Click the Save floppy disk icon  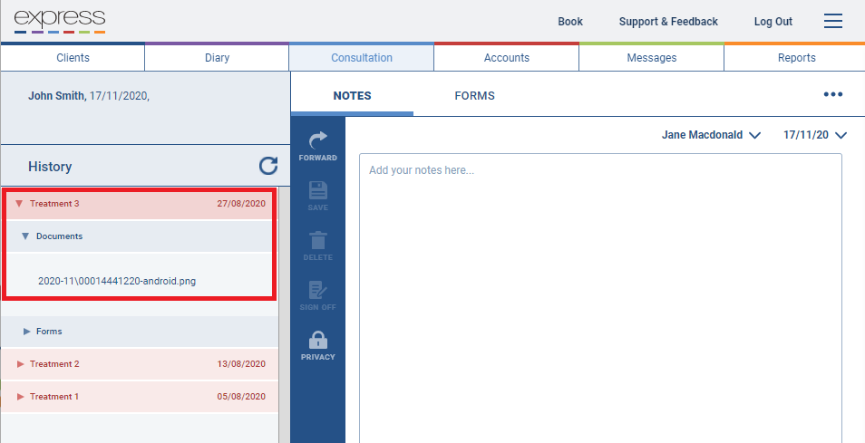pyautogui.click(x=318, y=190)
